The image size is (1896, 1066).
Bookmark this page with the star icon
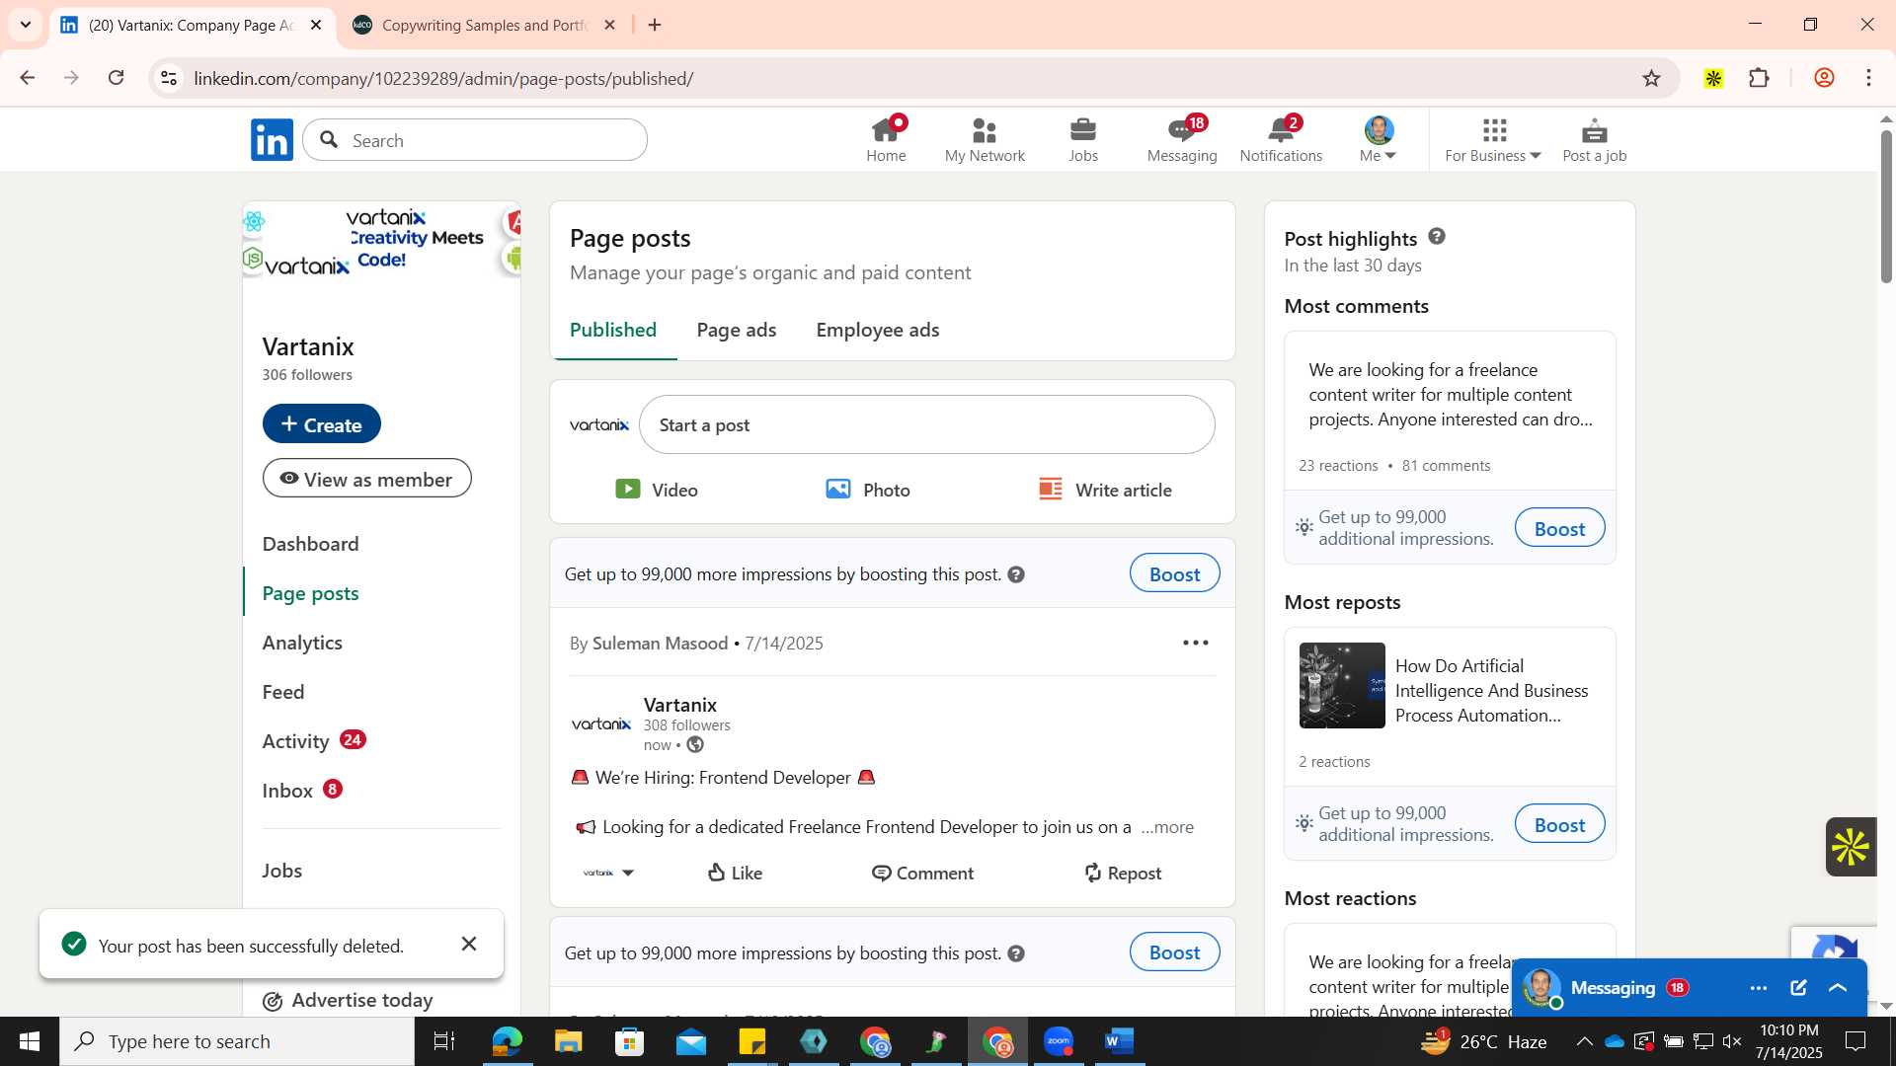tap(1651, 78)
